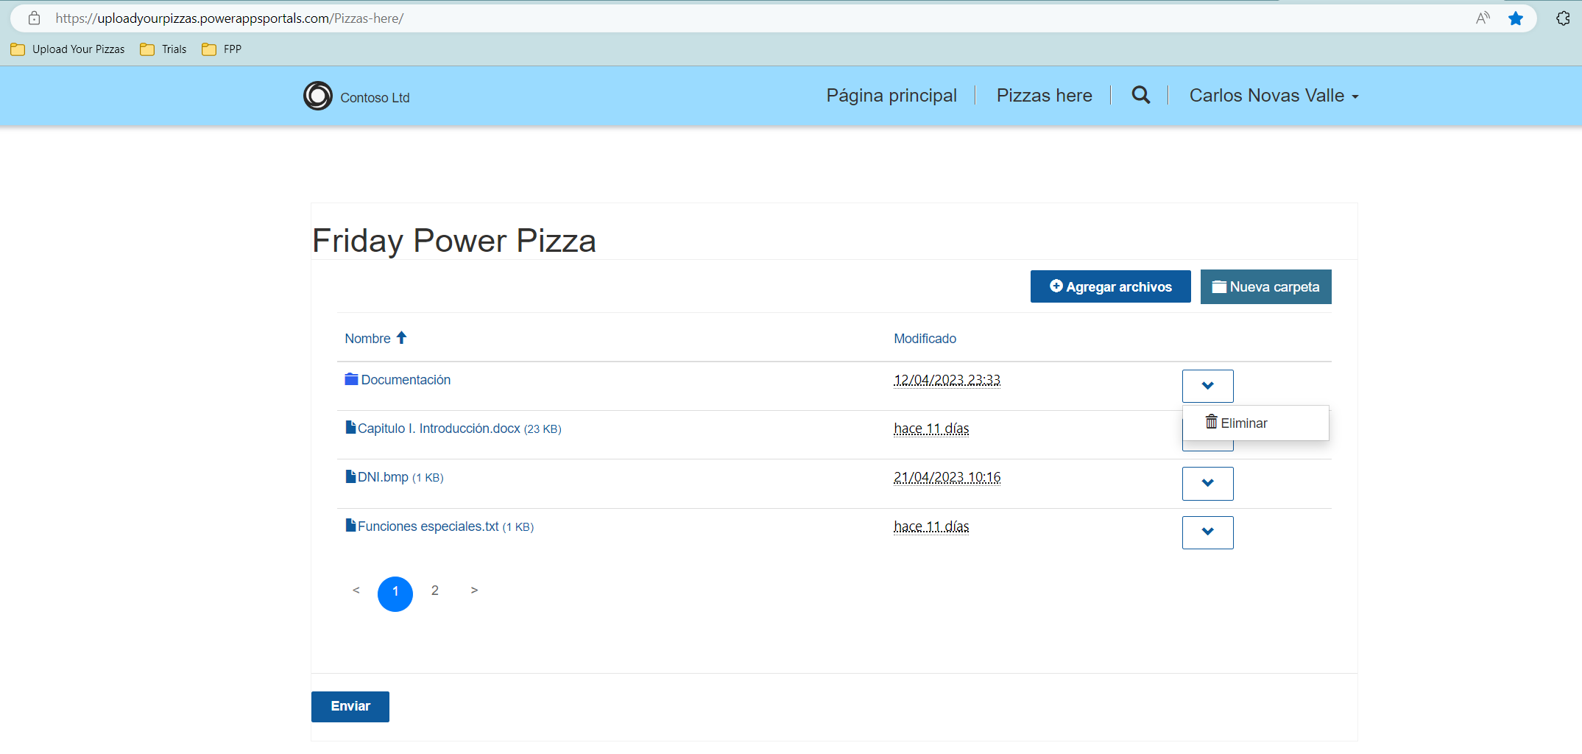
Task: Click the Contoso Ltd logo icon
Action: tap(318, 96)
